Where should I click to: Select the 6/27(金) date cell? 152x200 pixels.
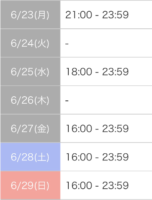click(x=30, y=128)
